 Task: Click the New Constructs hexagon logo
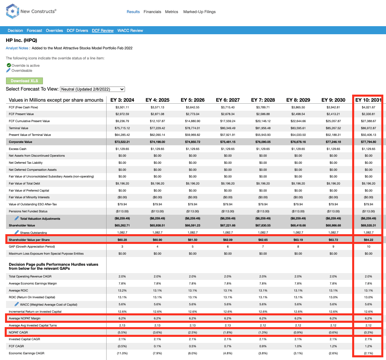pyautogui.click(x=12, y=11)
